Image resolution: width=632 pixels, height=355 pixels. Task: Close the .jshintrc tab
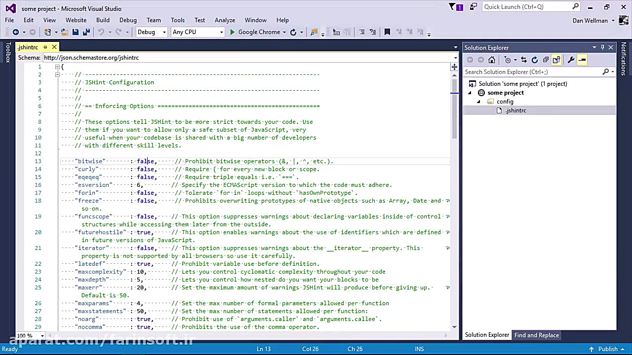[54, 47]
